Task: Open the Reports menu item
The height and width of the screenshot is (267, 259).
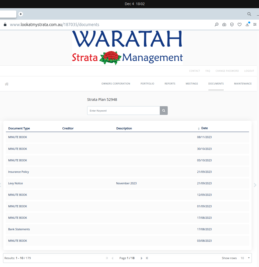Action: pyautogui.click(x=170, y=84)
